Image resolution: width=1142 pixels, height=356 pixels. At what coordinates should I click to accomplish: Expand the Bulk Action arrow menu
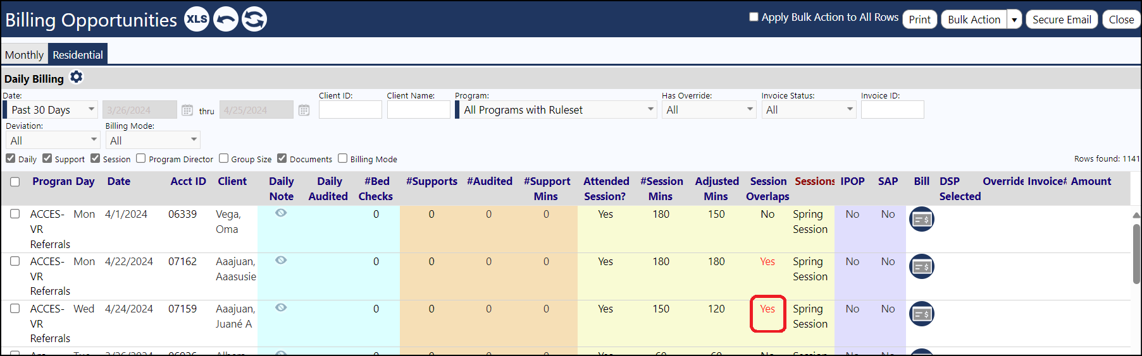[1014, 20]
